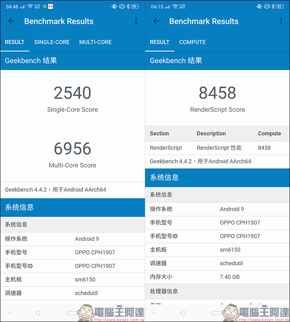
Task: Tap Play Store notification icon in left status bar
Action: (44, 6)
